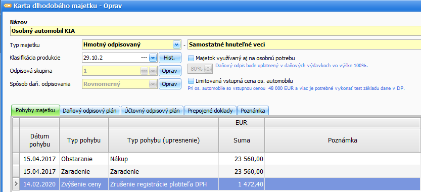This screenshot has height=192, width=421.
Task: Click the Typ pohybu column header
Action: [84, 140]
